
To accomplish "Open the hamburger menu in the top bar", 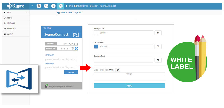I will pos(32,6).
